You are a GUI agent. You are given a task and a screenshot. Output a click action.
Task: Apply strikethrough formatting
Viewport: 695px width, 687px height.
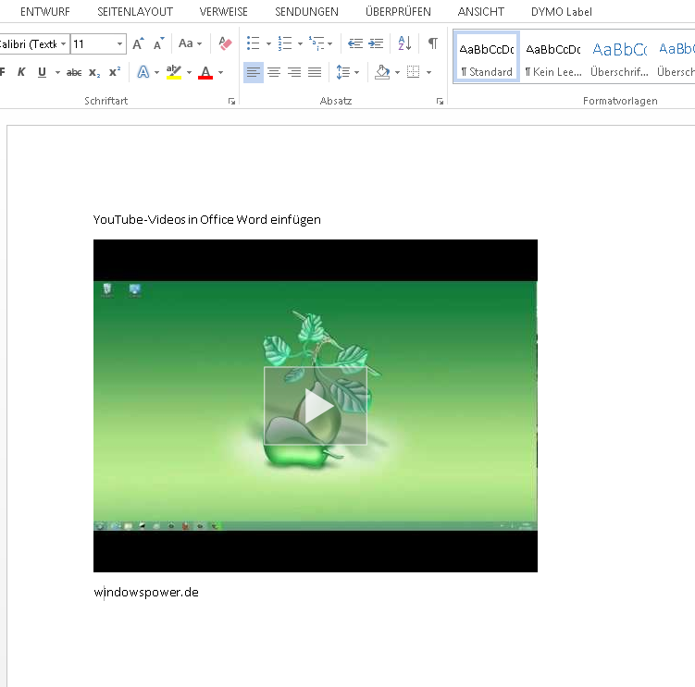74,72
